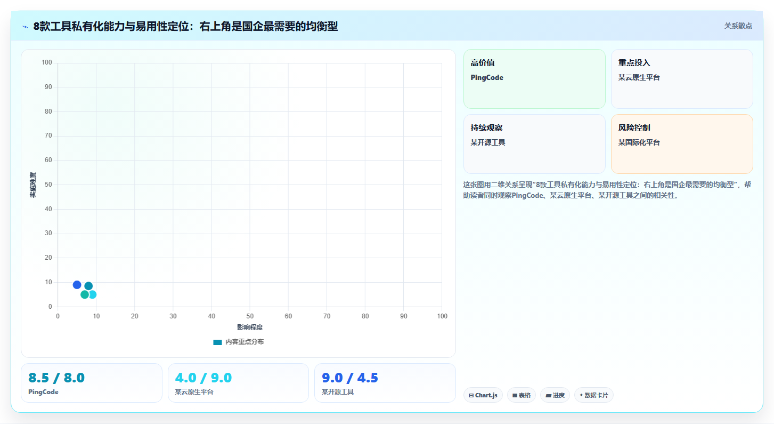The image size is (774, 424).
Task: Click 某云原生平台 below the 4.0 / 9.0 score
Action: pos(194,391)
